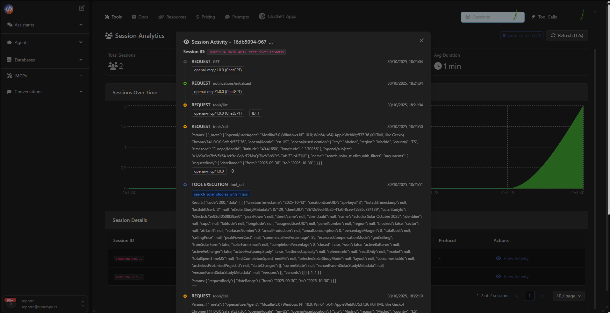Click session ID 7768360a-0e6 in the table

[129, 259]
